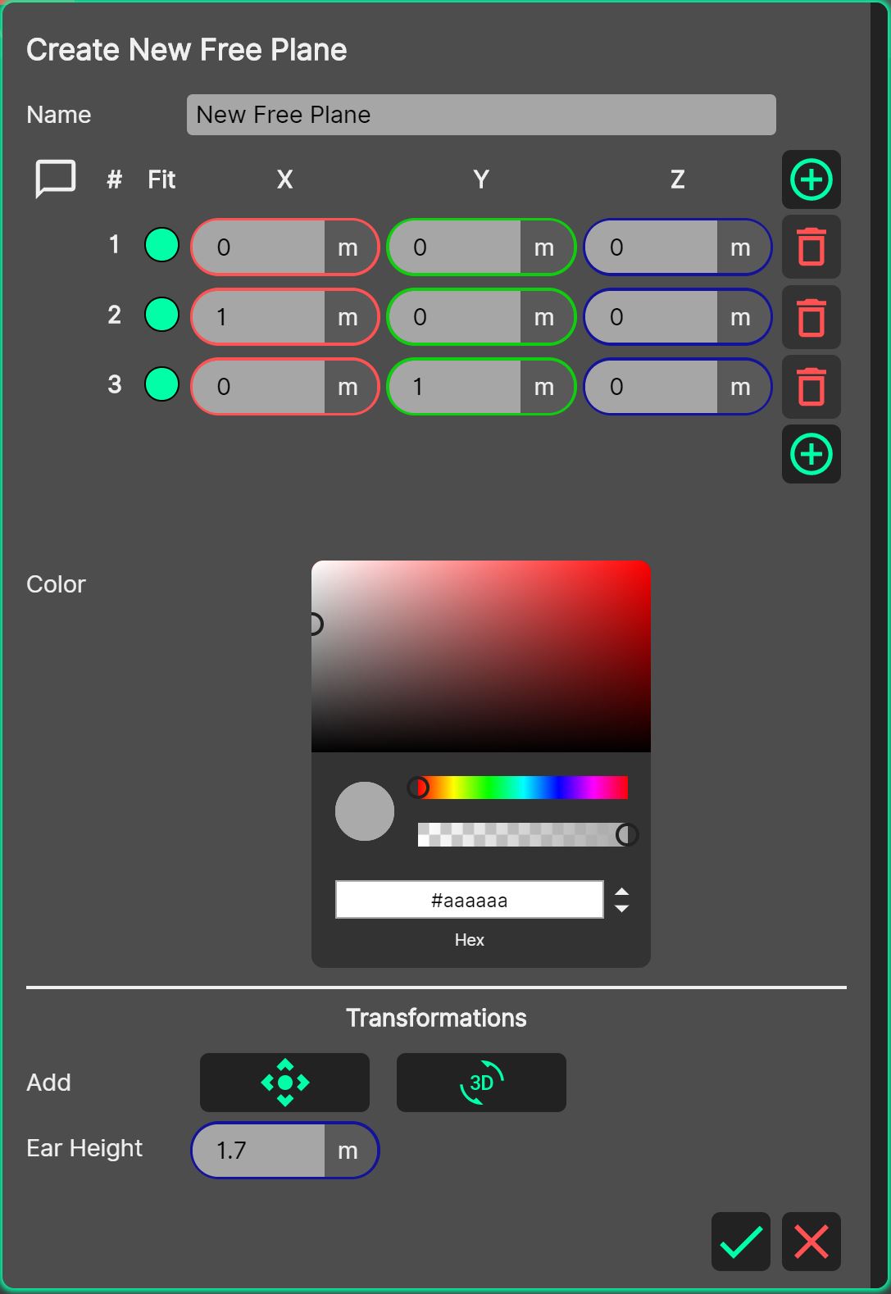Pick a color in the saturation gradient area
891x1294 pixels.
tap(481, 656)
